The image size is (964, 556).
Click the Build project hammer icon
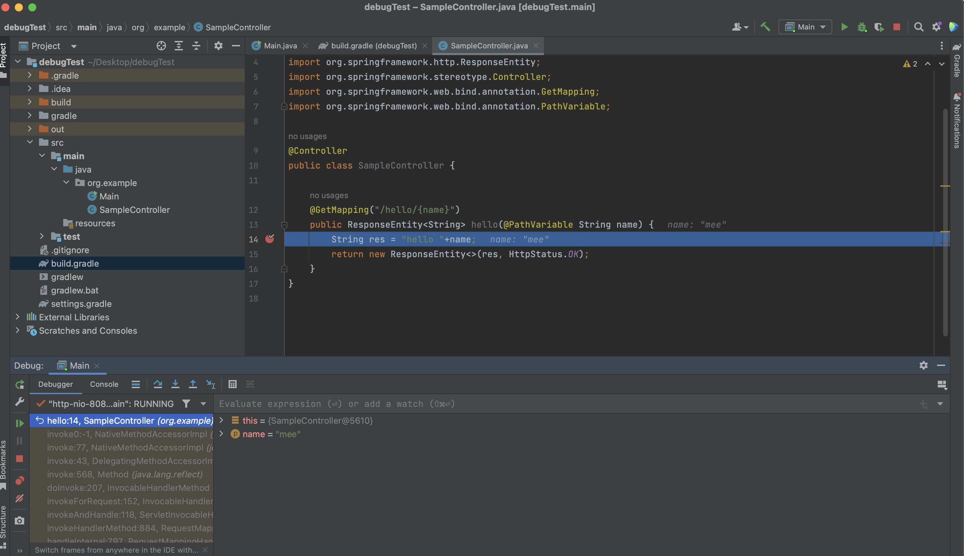(765, 27)
